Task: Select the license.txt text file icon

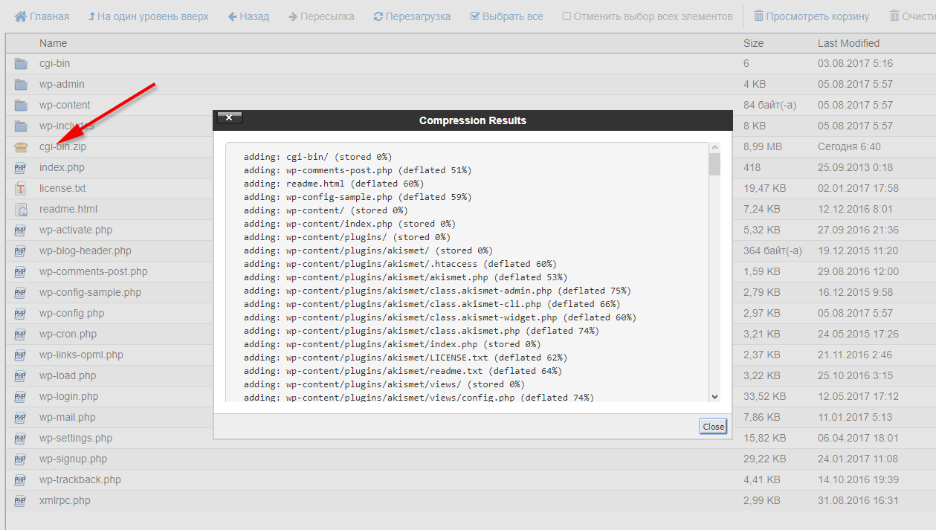Action: [x=21, y=189]
